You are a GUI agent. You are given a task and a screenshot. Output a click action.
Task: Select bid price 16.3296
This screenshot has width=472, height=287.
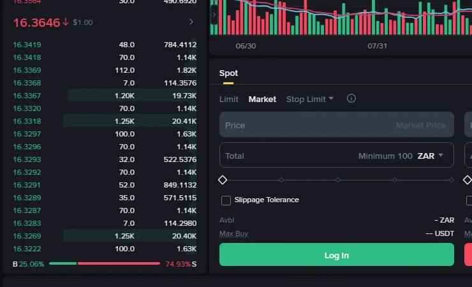[27, 147]
